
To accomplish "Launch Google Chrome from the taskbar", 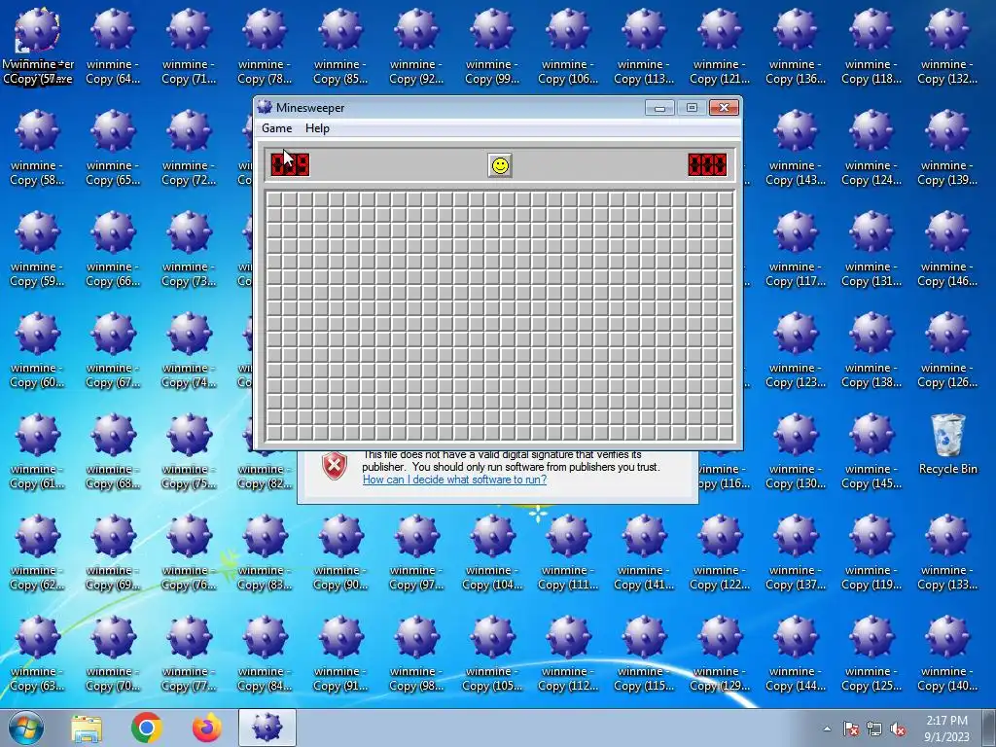I will 147,728.
